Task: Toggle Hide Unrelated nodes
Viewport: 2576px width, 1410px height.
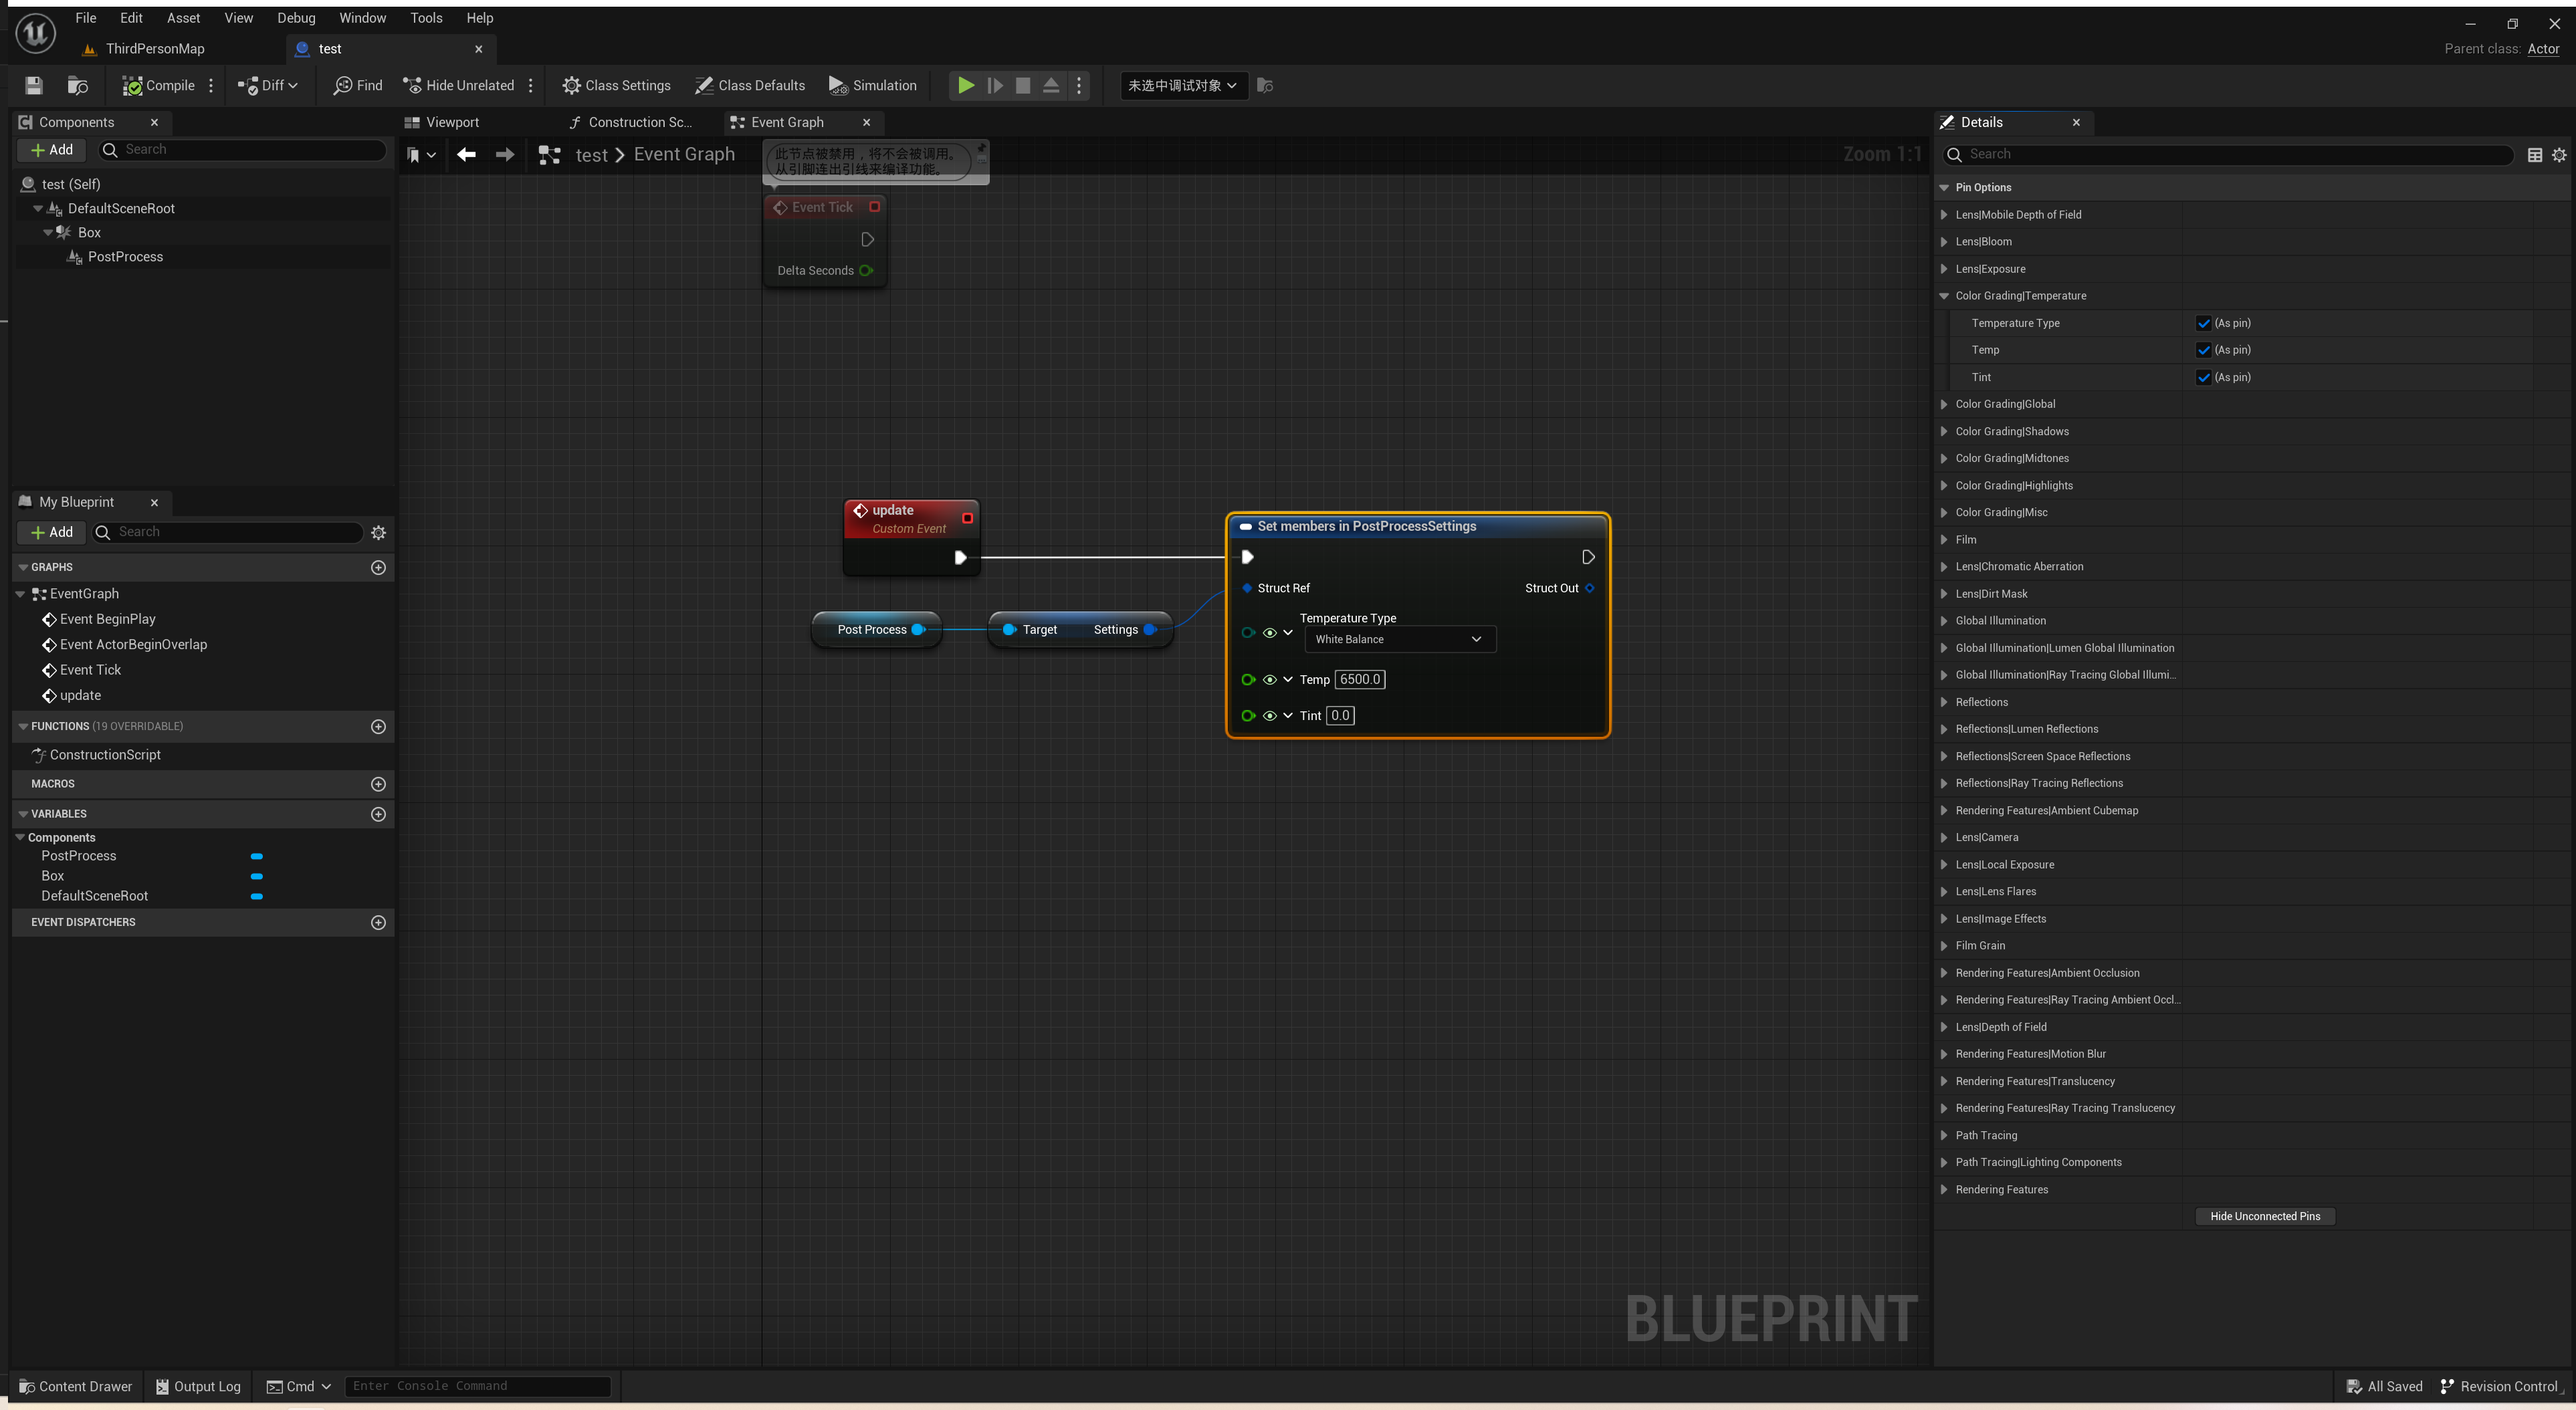Action: coord(458,85)
